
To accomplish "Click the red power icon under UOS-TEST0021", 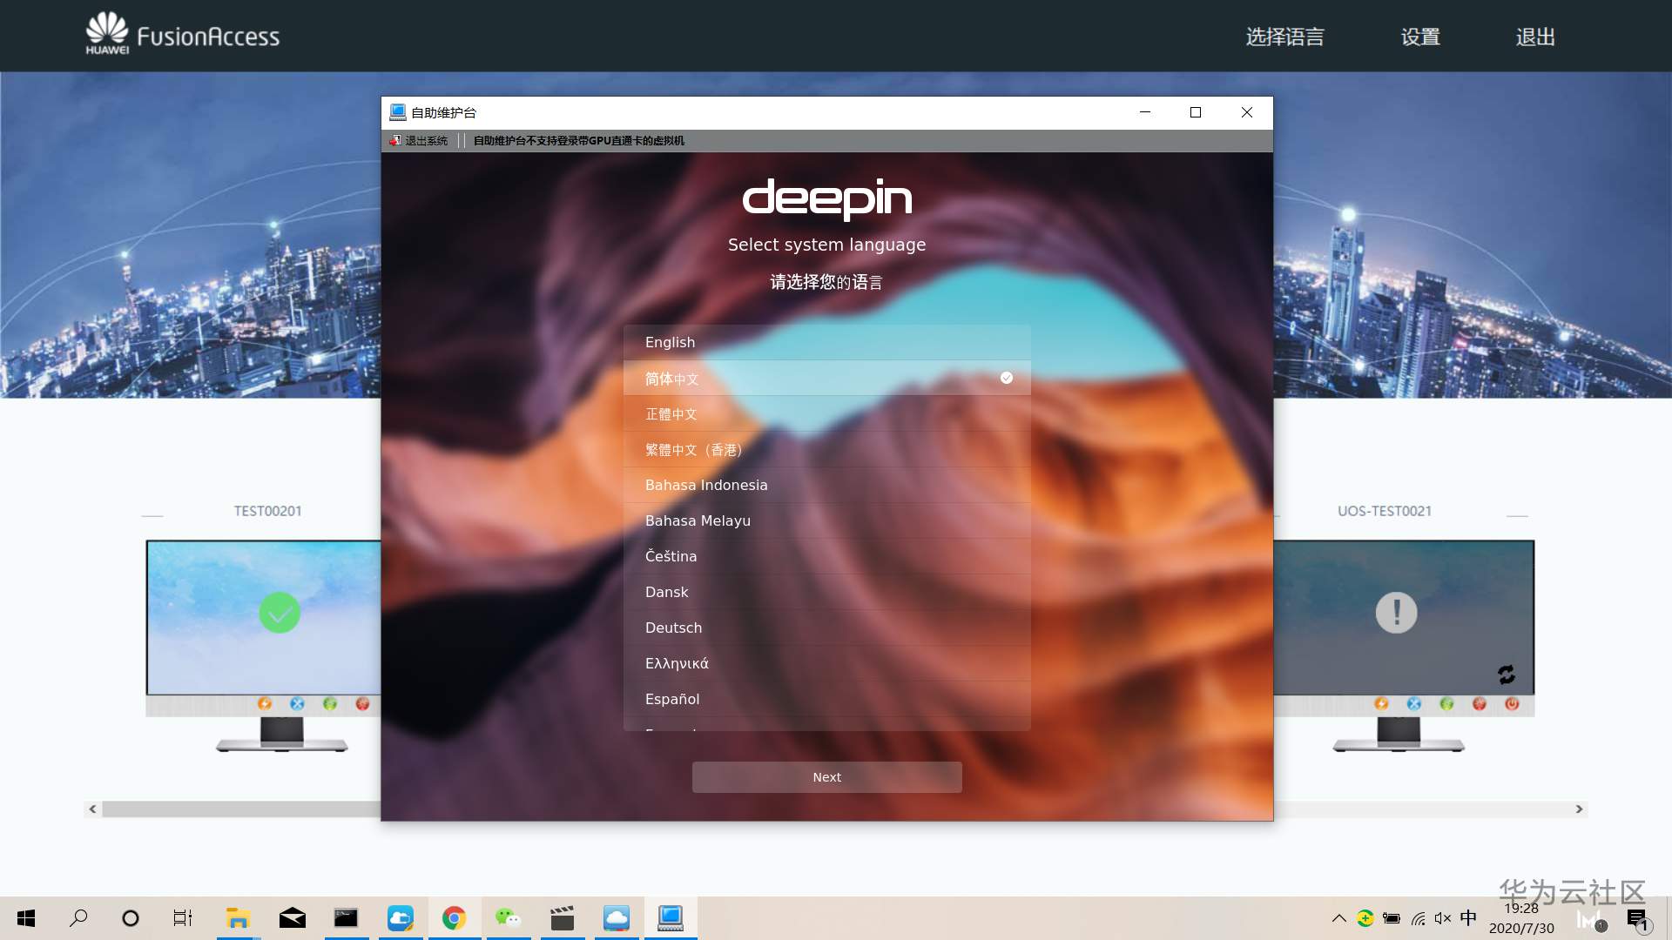I will 1512,703.
